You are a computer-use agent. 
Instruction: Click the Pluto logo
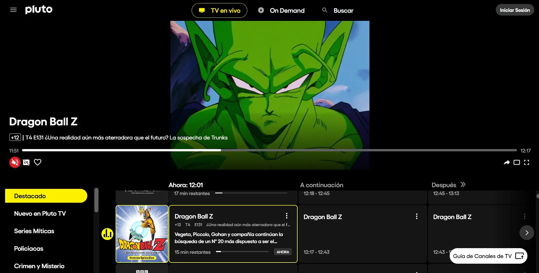39,10
